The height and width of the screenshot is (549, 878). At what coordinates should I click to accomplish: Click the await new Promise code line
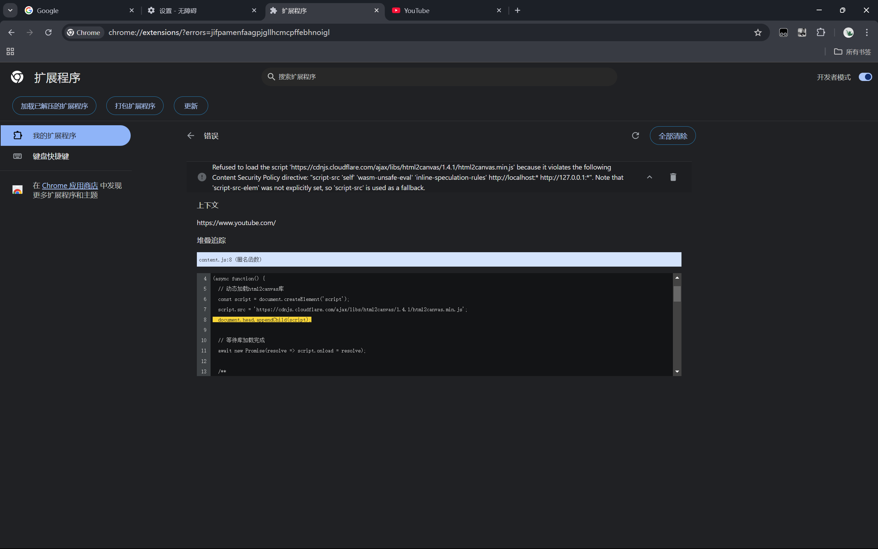[292, 350]
